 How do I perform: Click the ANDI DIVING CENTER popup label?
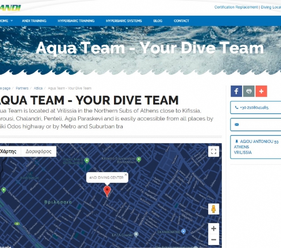(x=106, y=178)
